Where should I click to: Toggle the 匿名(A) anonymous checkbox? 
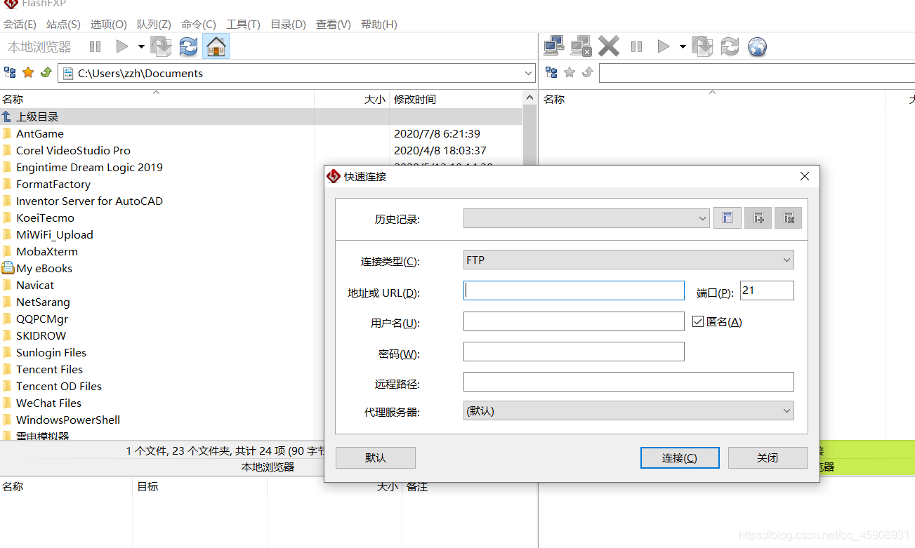(698, 321)
